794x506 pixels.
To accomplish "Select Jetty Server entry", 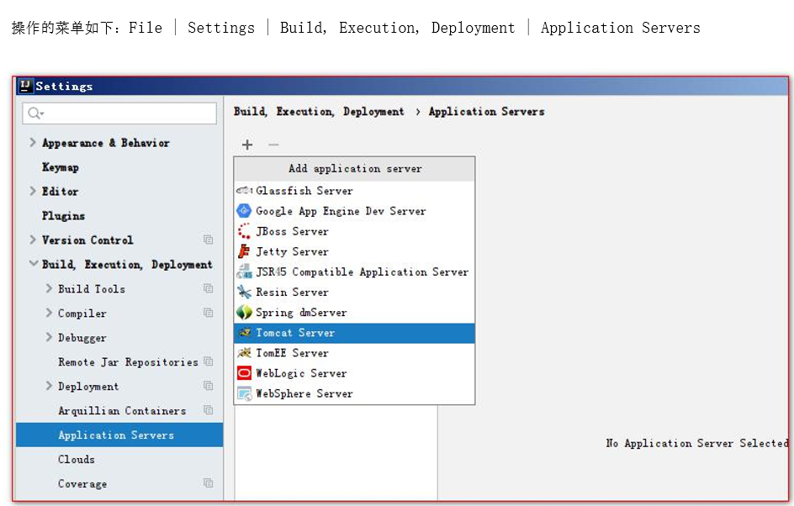I will (354, 251).
